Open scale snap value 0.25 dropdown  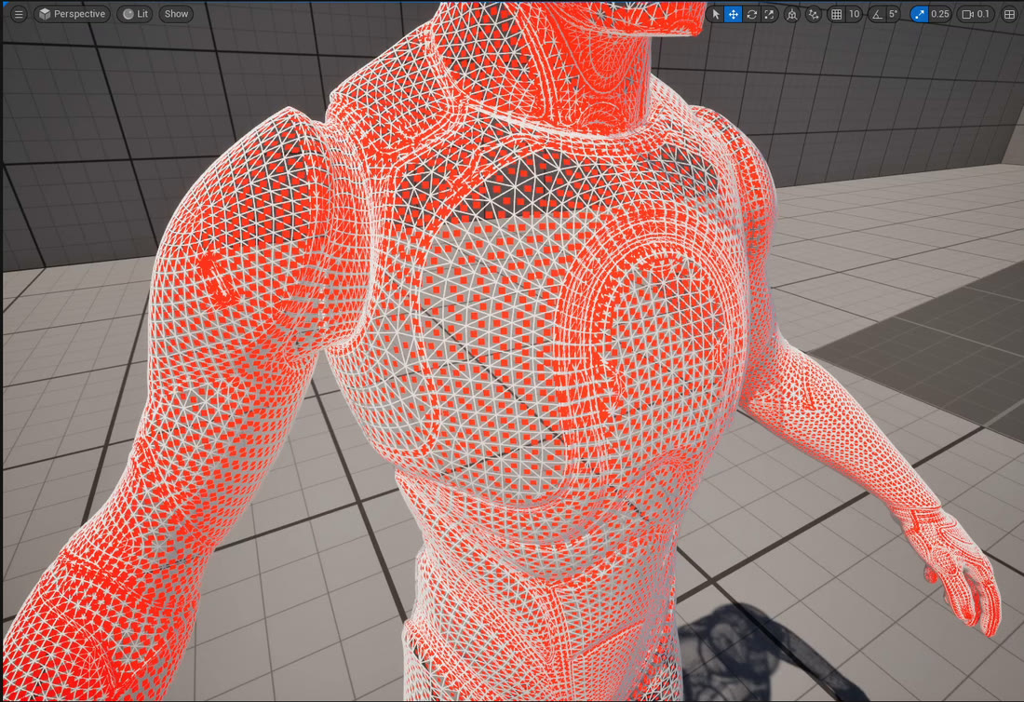(940, 14)
